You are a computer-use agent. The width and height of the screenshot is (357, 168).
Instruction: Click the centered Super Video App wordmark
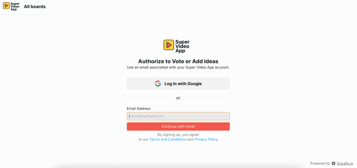coord(182,46)
